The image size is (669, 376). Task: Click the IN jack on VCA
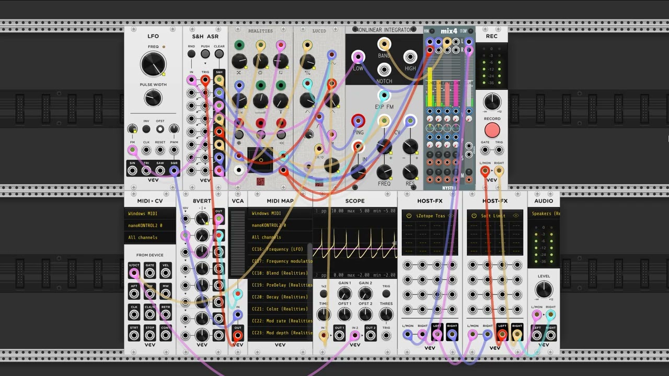238,315
